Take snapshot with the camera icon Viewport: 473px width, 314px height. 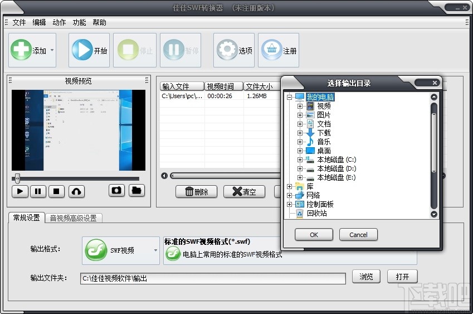point(117,191)
